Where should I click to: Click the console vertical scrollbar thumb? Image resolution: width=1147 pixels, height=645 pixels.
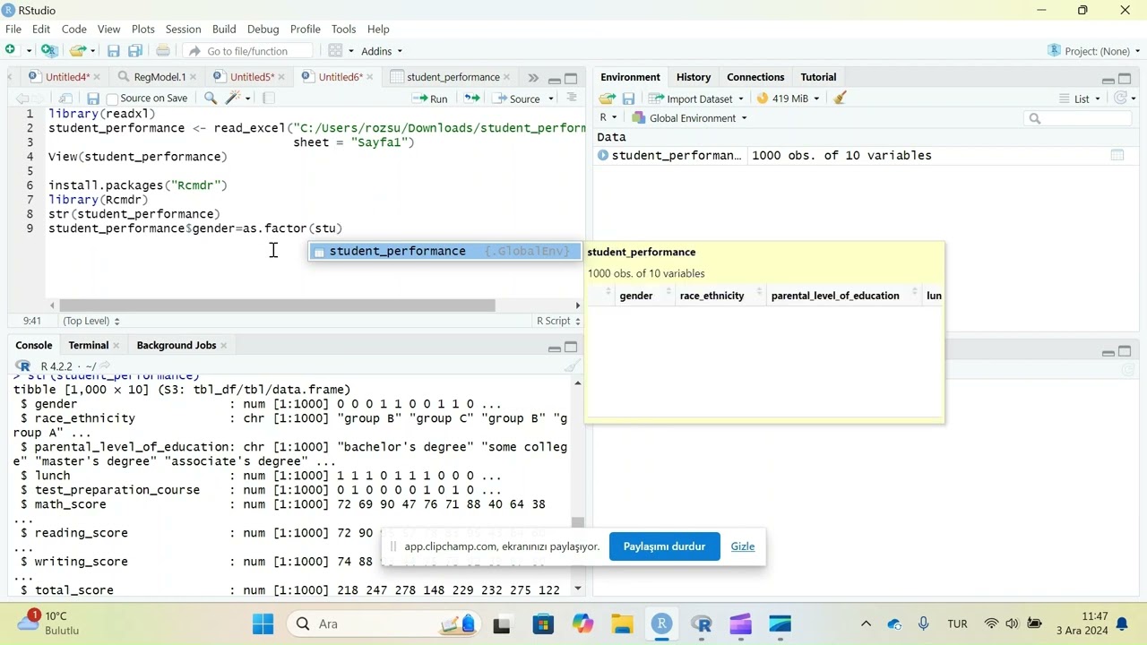click(x=578, y=522)
